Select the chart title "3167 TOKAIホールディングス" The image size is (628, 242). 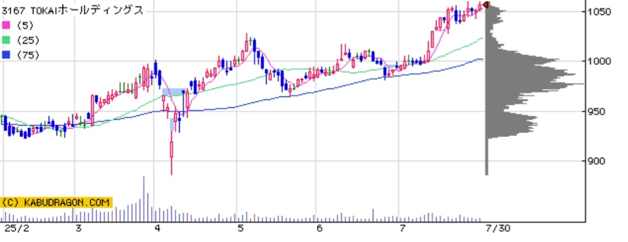(x=72, y=10)
